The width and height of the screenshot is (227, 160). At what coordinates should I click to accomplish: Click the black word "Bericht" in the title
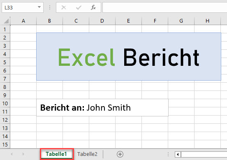pos(162,57)
